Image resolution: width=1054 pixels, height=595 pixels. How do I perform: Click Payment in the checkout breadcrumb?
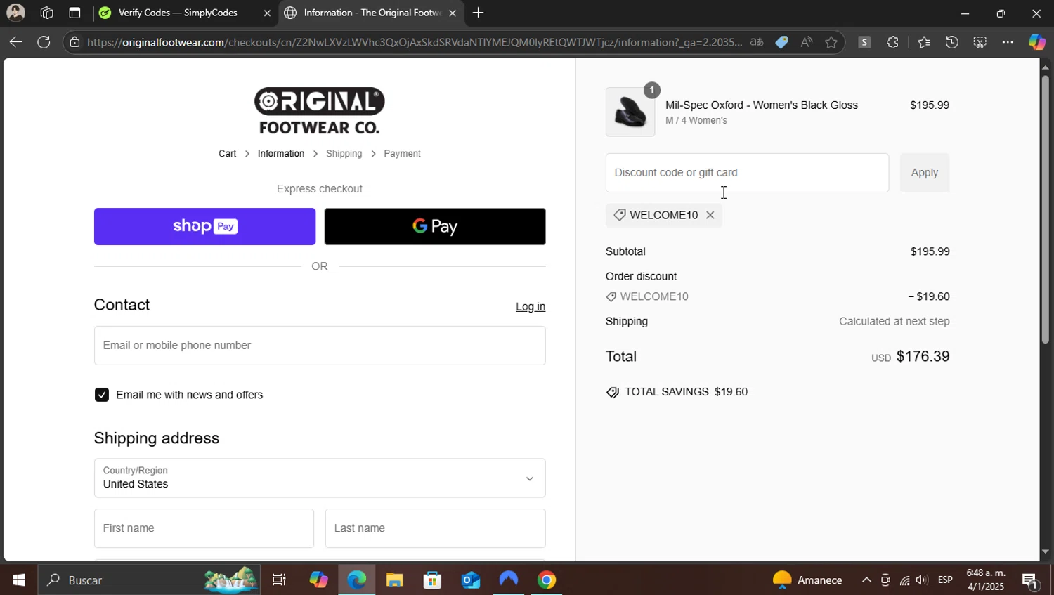(402, 153)
